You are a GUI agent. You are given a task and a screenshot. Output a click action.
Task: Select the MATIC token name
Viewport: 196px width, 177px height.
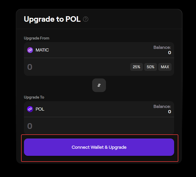pyautogui.click(x=42, y=50)
